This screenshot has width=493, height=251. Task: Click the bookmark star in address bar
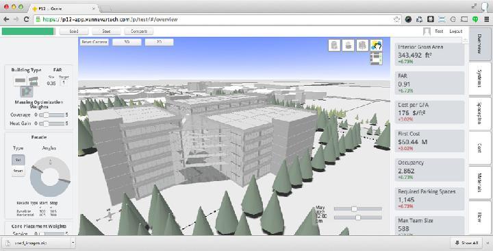coord(396,19)
